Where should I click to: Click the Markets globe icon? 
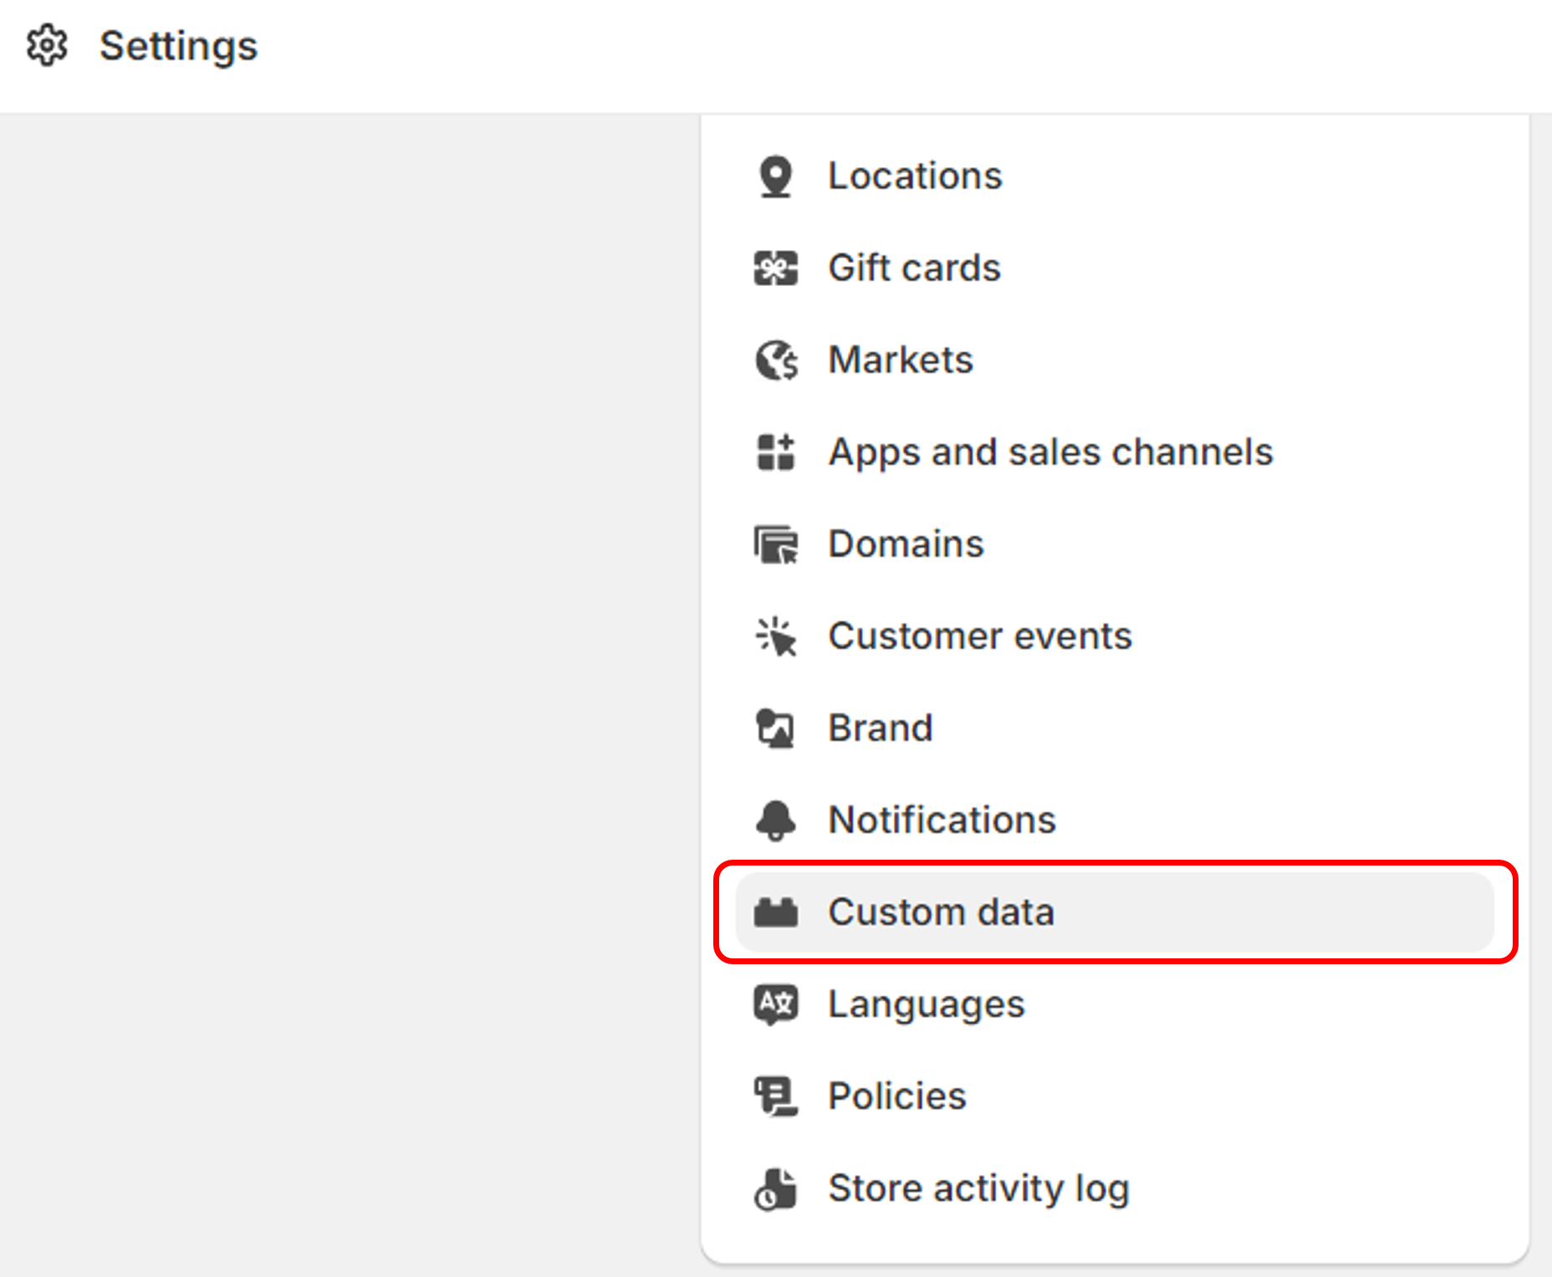(x=776, y=360)
